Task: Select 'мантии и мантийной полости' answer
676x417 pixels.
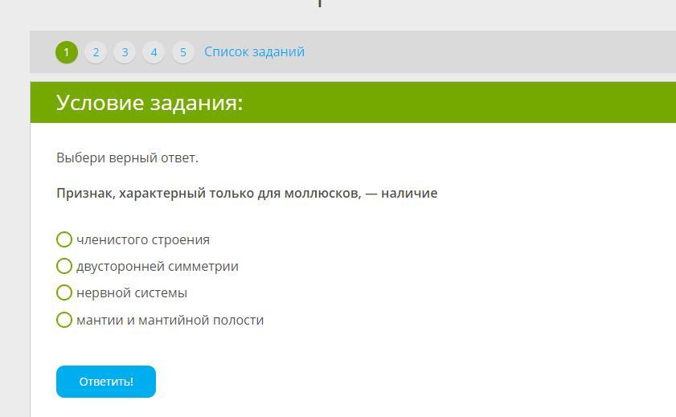Action: [64, 320]
